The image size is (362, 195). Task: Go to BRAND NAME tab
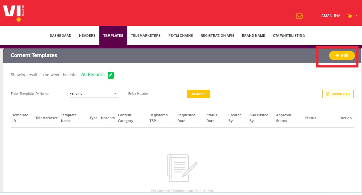[254, 36]
